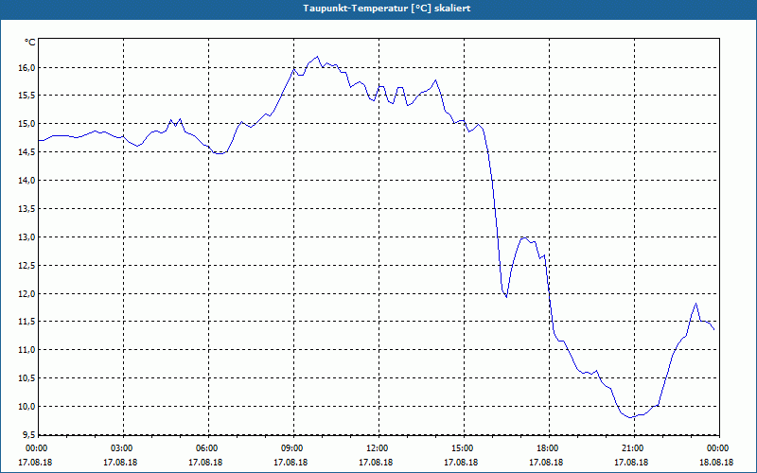The height and width of the screenshot is (473, 757).
Task: Pick the 13,0 y-axis label
Action: click(27, 237)
